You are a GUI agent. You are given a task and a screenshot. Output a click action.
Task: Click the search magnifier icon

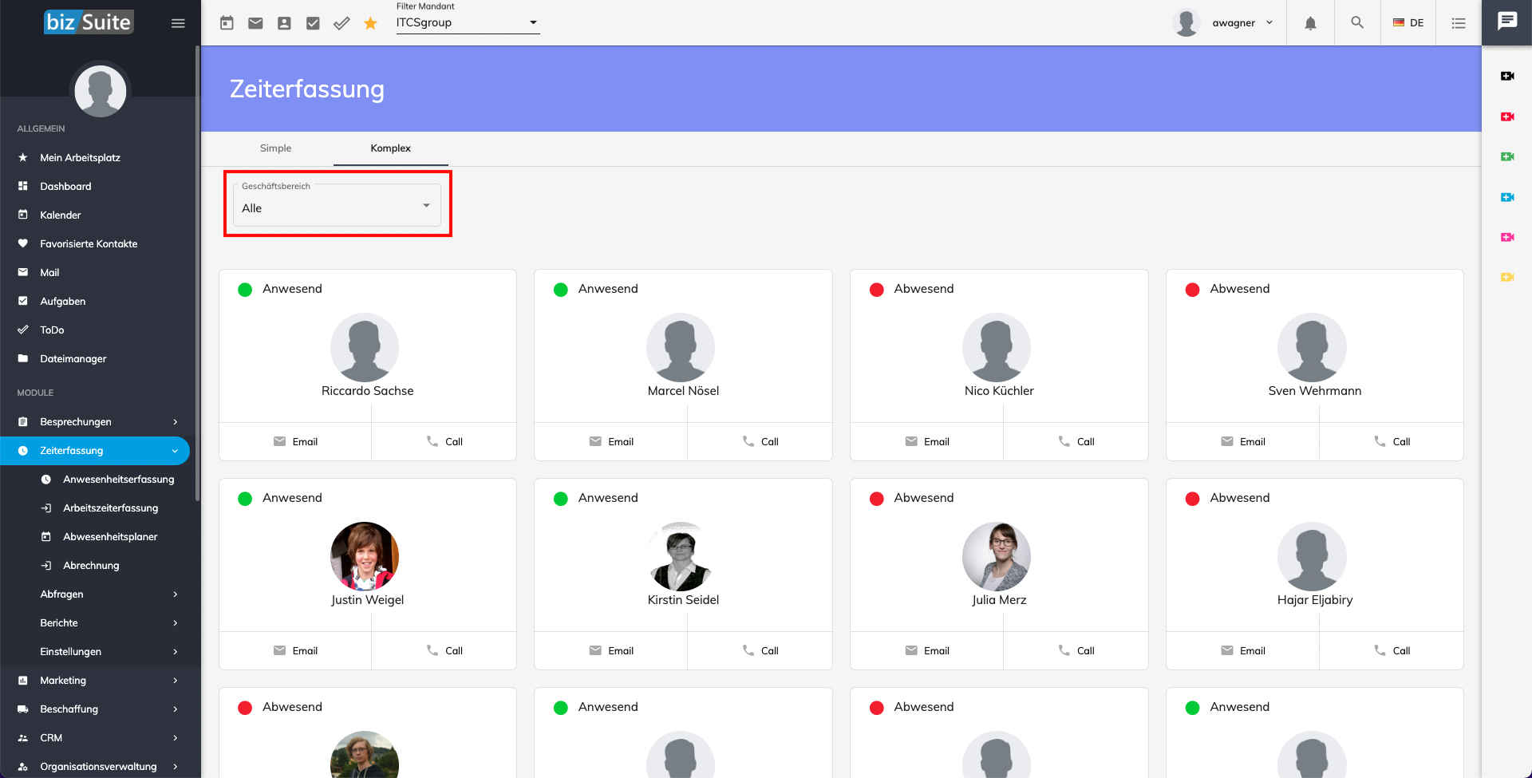1357,22
